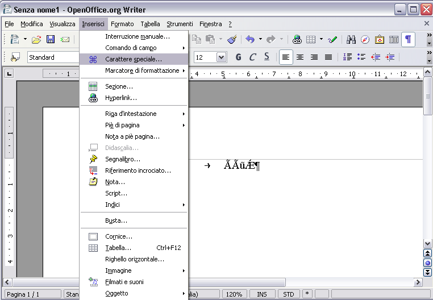Select Interruzione manuale menu entry
The image size is (433, 300).
click(x=134, y=36)
